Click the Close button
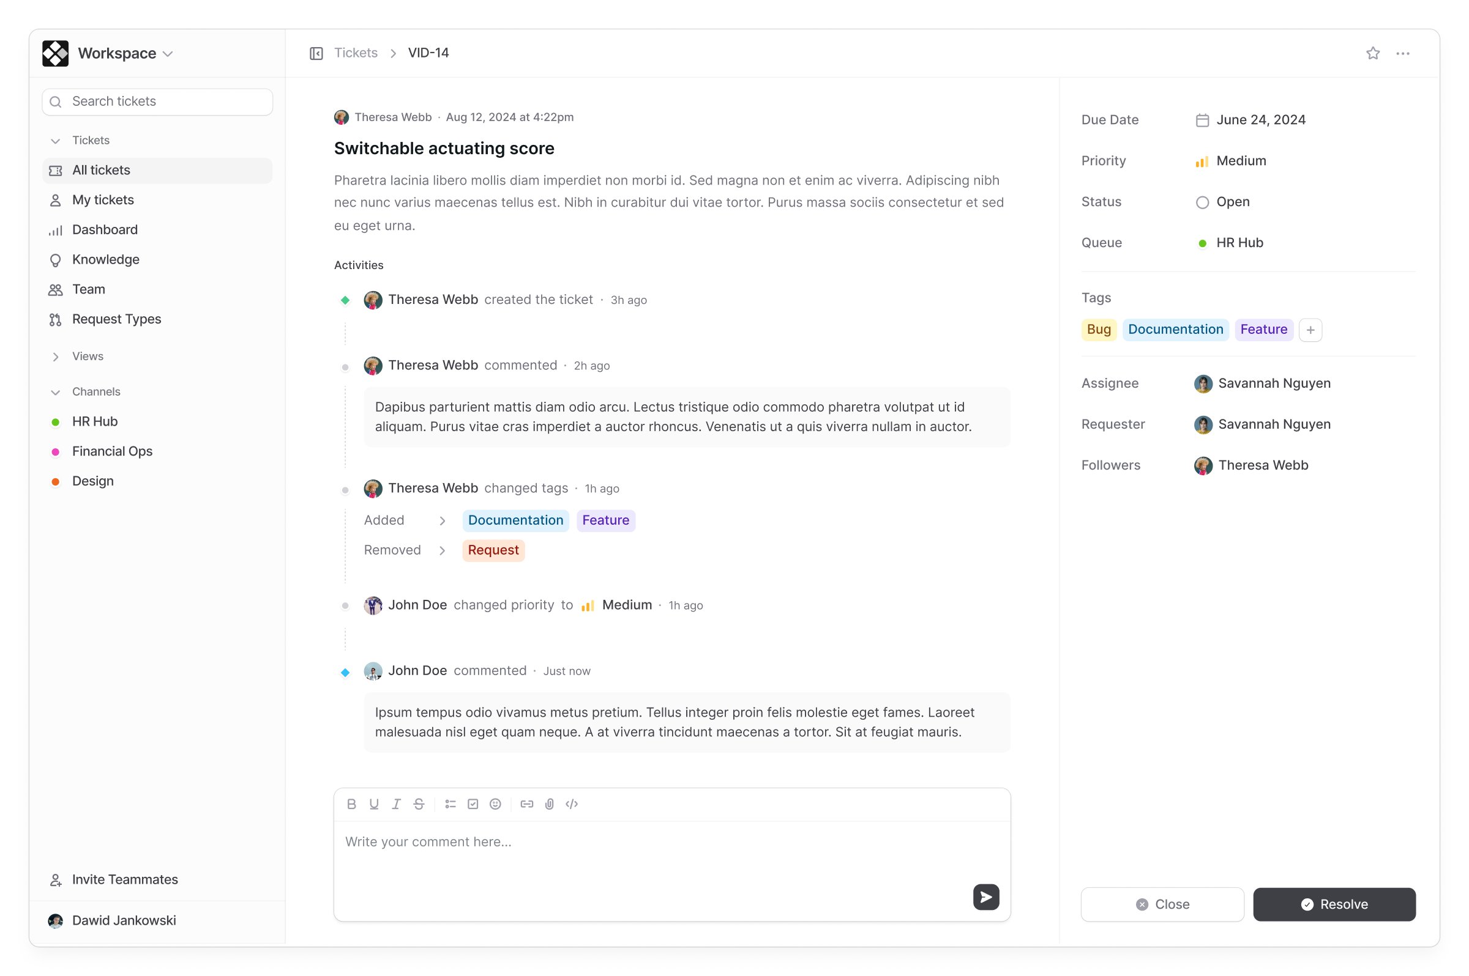Screen dimensions: 1469x976 point(1163,904)
